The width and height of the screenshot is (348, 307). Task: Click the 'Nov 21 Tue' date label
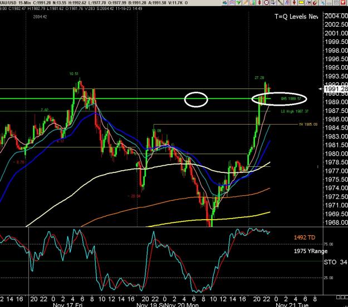pyautogui.click(x=292, y=305)
